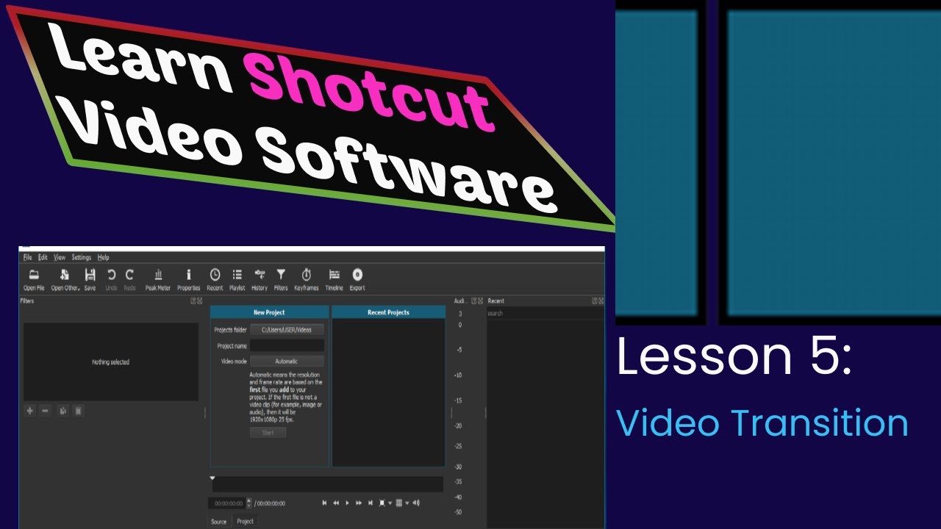The image size is (941, 529).
Task: Click the grid display icon in player
Action: pyautogui.click(x=399, y=503)
